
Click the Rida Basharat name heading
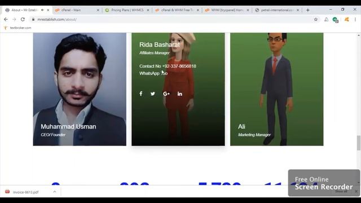click(x=159, y=45)
